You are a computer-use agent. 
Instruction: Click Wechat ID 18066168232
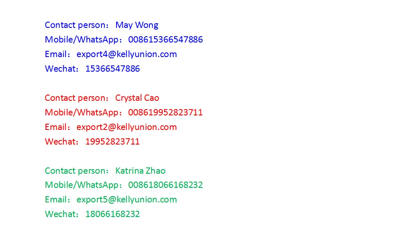click(112, 214)
